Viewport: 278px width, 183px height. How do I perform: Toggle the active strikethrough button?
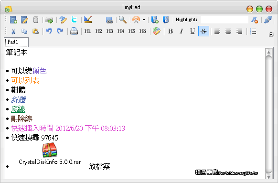click(x=203, y=31)
